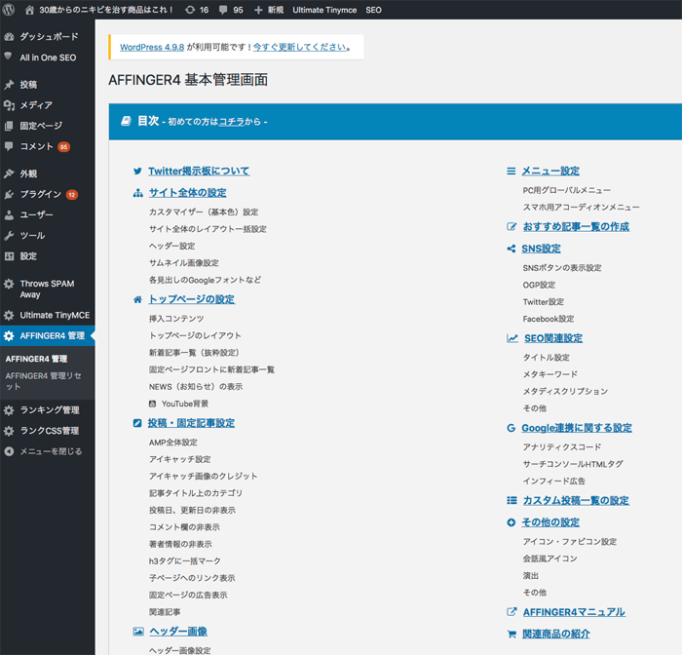The width and height of the screenshot is (682, 655).
Task: Click the Google G icon beside Google連携 heading
Action: tap(511, 428)
